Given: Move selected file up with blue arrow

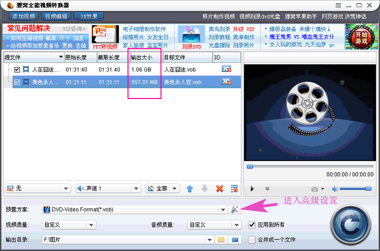Looking at the screenshot, I should pos(190,188).
